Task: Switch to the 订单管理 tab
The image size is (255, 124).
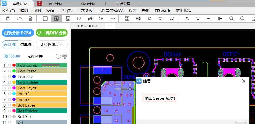Action: [x=123, y=4]
